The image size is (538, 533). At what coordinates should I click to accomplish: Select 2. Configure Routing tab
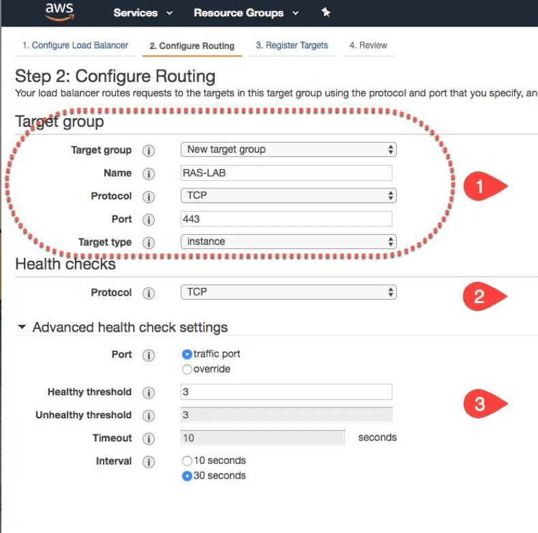pyautogui.click(x=192, y=46)
